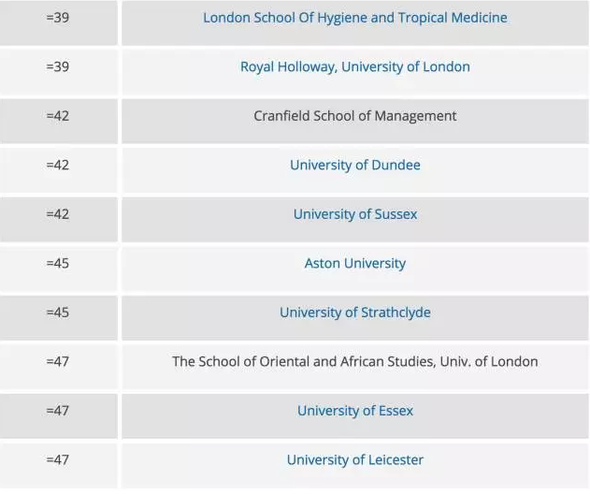Open Royal Holloway, University of London link
This screenshot has width=590, height=494.
pyautogui.click(x=355, y=66)
